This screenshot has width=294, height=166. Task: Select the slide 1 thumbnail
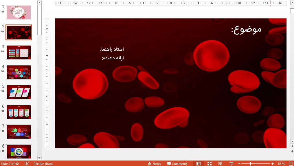pyautogui.click(x=19, y=12)
